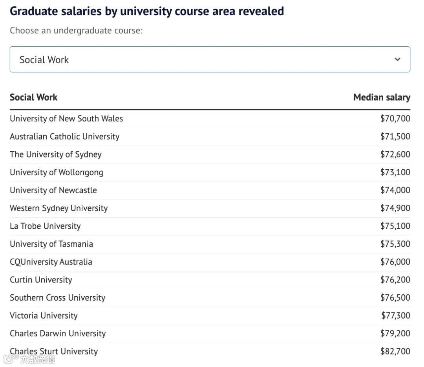This screenshot has height=367, width=424.
Task: Click the Median salary column header
Action: coord(382,97)
